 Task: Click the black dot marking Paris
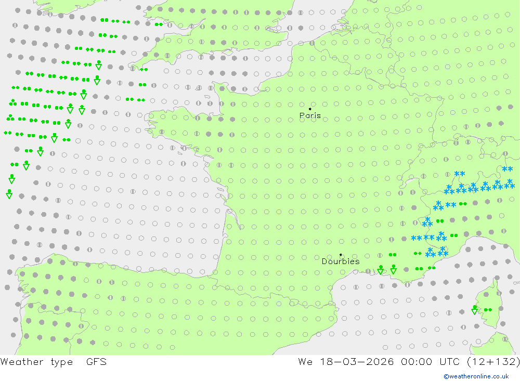[310, 109]
